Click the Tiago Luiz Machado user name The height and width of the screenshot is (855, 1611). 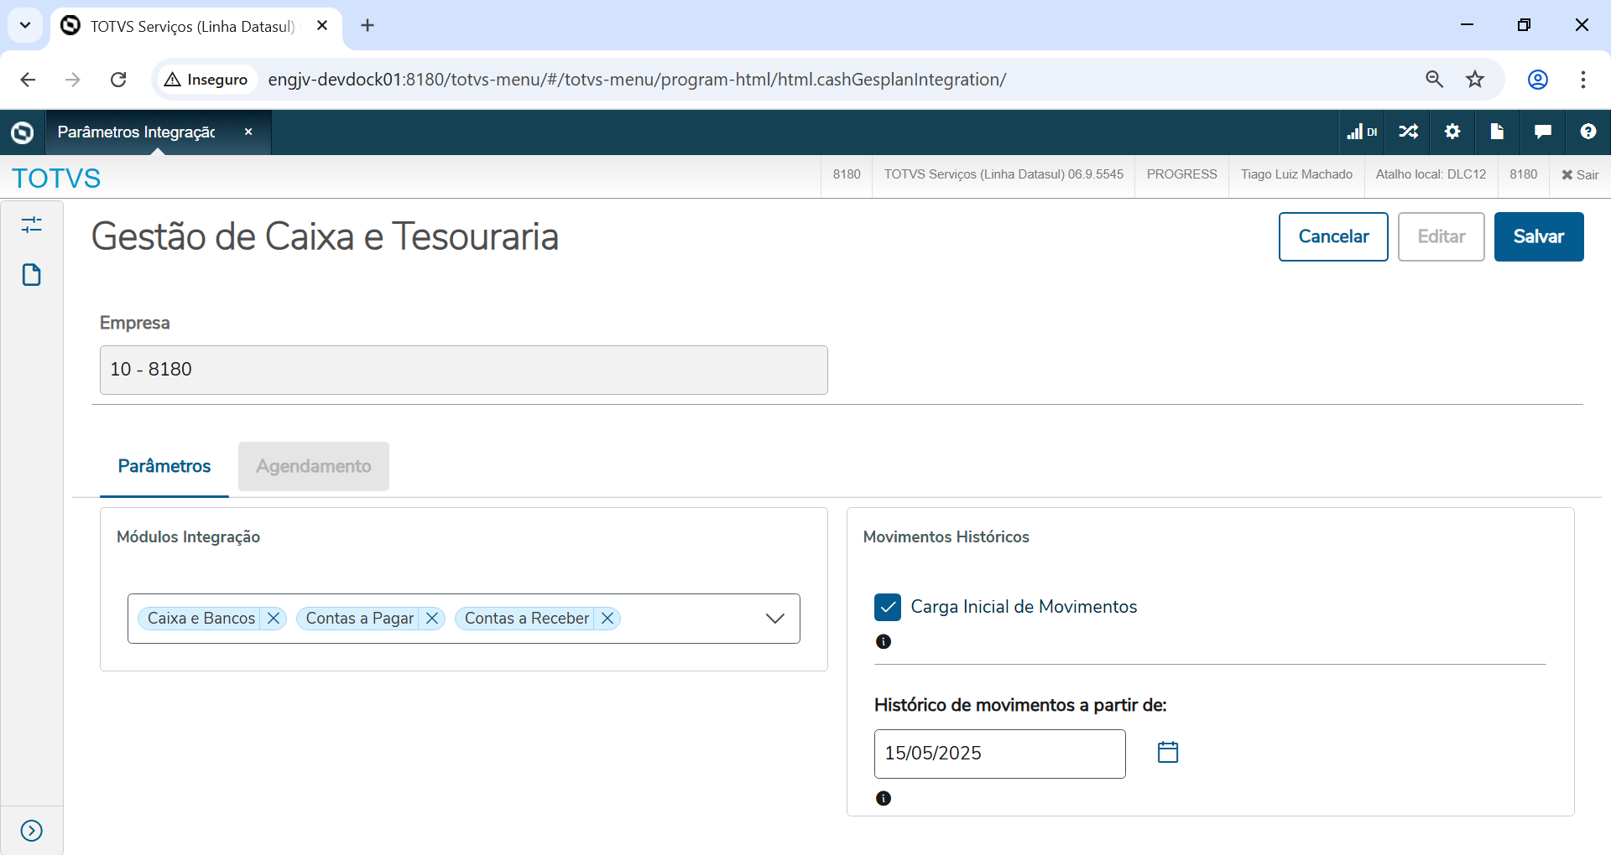1296,174
